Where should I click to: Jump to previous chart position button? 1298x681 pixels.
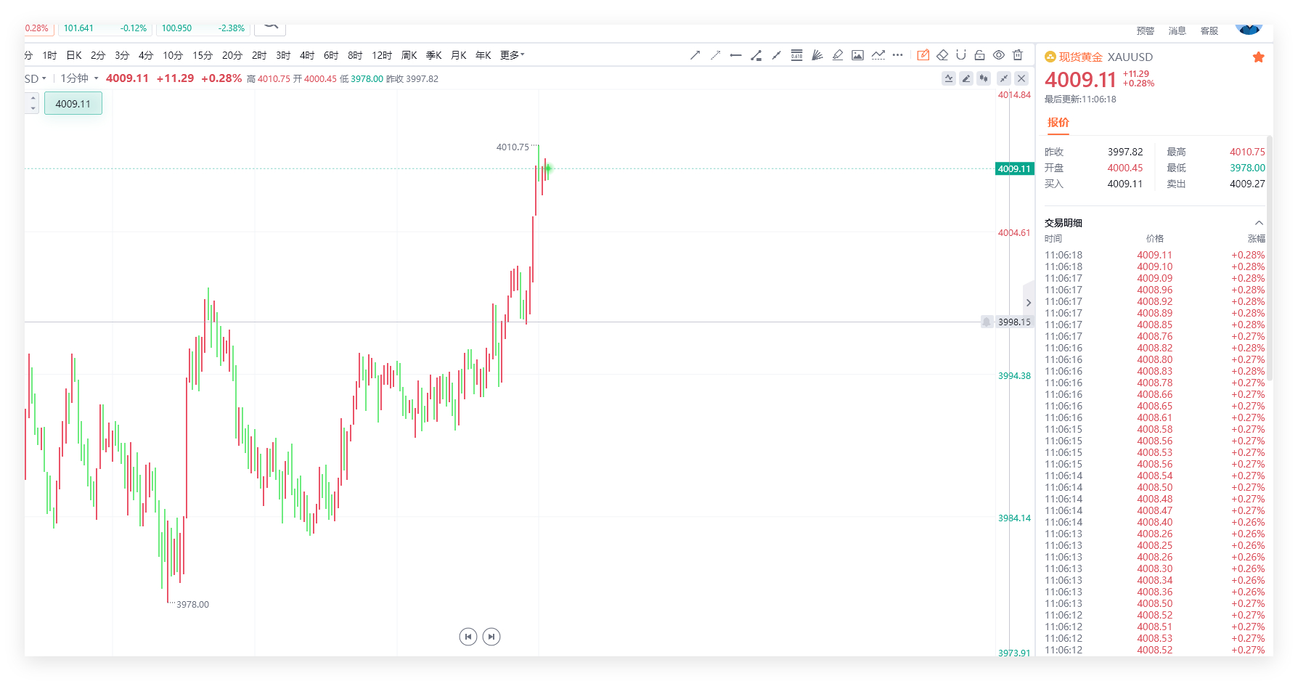(468, 637)
